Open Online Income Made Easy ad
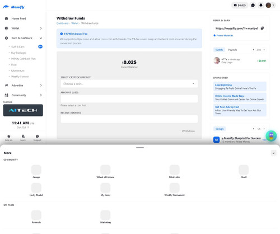 240,97
